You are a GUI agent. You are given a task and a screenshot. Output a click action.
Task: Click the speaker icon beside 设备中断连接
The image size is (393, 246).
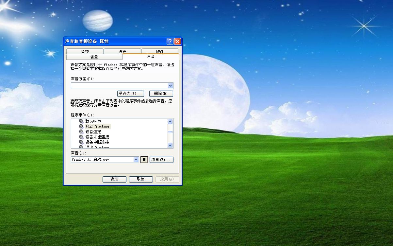pyautogui.click(x=80, y=142)
